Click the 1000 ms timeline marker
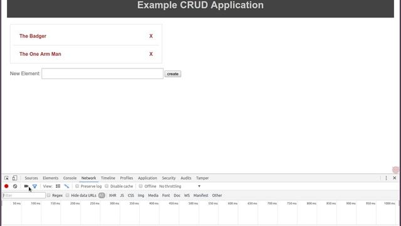Image resolution: width=401 pixels, height=226 pixels. click(x=390, y=203)
